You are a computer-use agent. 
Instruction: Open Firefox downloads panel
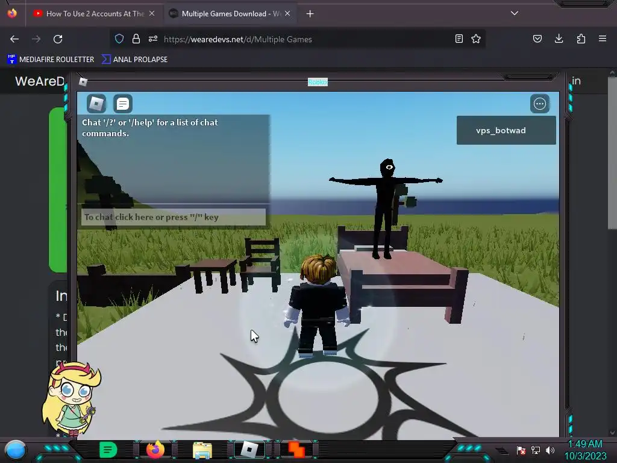[559, 39]
